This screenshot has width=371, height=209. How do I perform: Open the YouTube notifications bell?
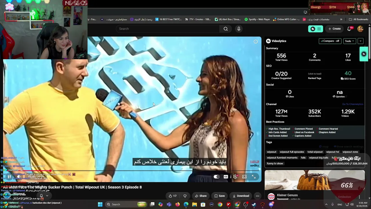[x=349, y=29]
